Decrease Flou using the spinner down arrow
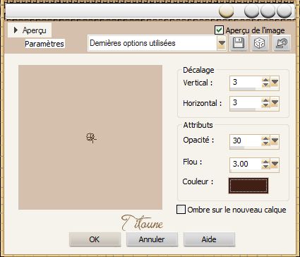Viewport: 300px width, 257px height. [265, 166]
